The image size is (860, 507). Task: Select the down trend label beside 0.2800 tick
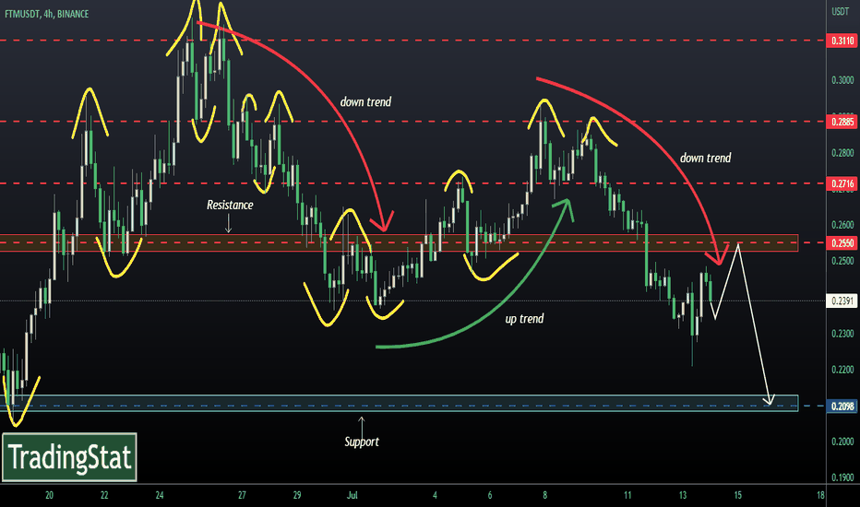coord(705,158)
